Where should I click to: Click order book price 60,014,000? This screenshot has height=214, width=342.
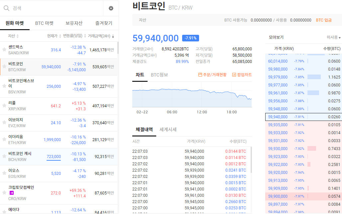[278, 61]
